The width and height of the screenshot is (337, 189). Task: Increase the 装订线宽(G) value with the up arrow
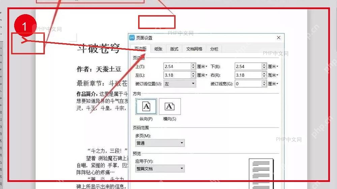pos(264,82)
